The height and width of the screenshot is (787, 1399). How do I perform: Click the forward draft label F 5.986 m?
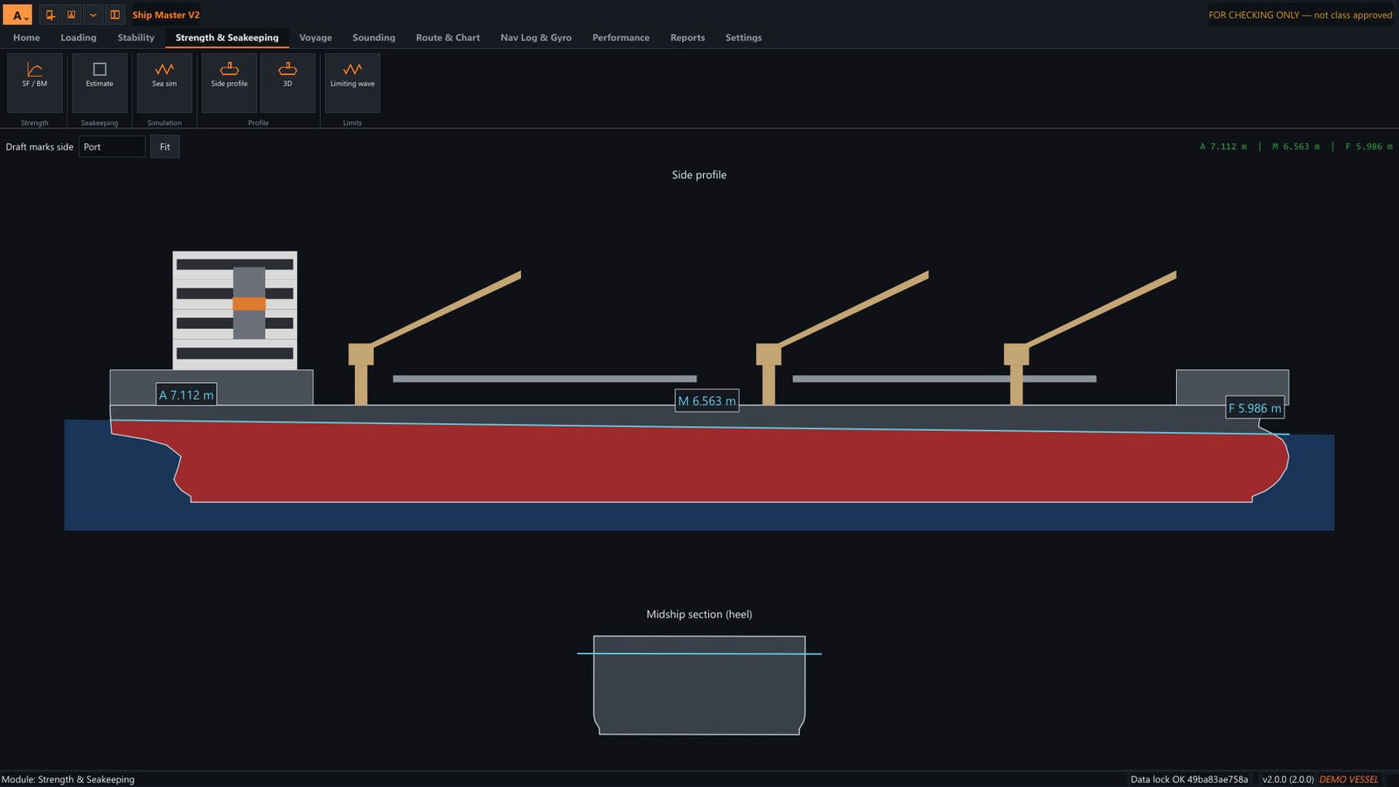[x=1255, y=407]
